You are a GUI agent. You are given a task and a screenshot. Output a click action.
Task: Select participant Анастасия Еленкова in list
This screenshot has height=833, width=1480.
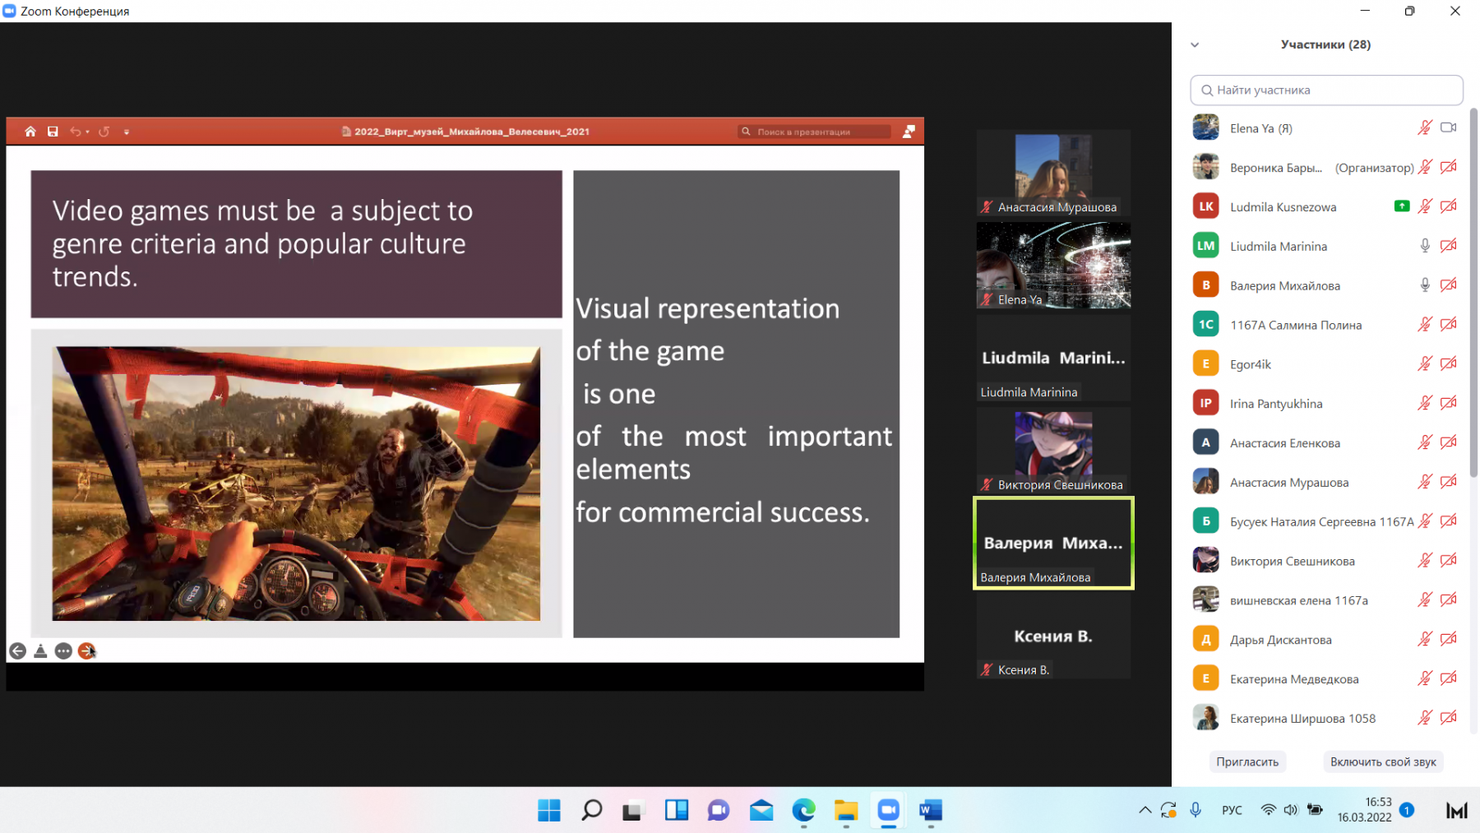pyautogui.click(x=1325, y=442)
